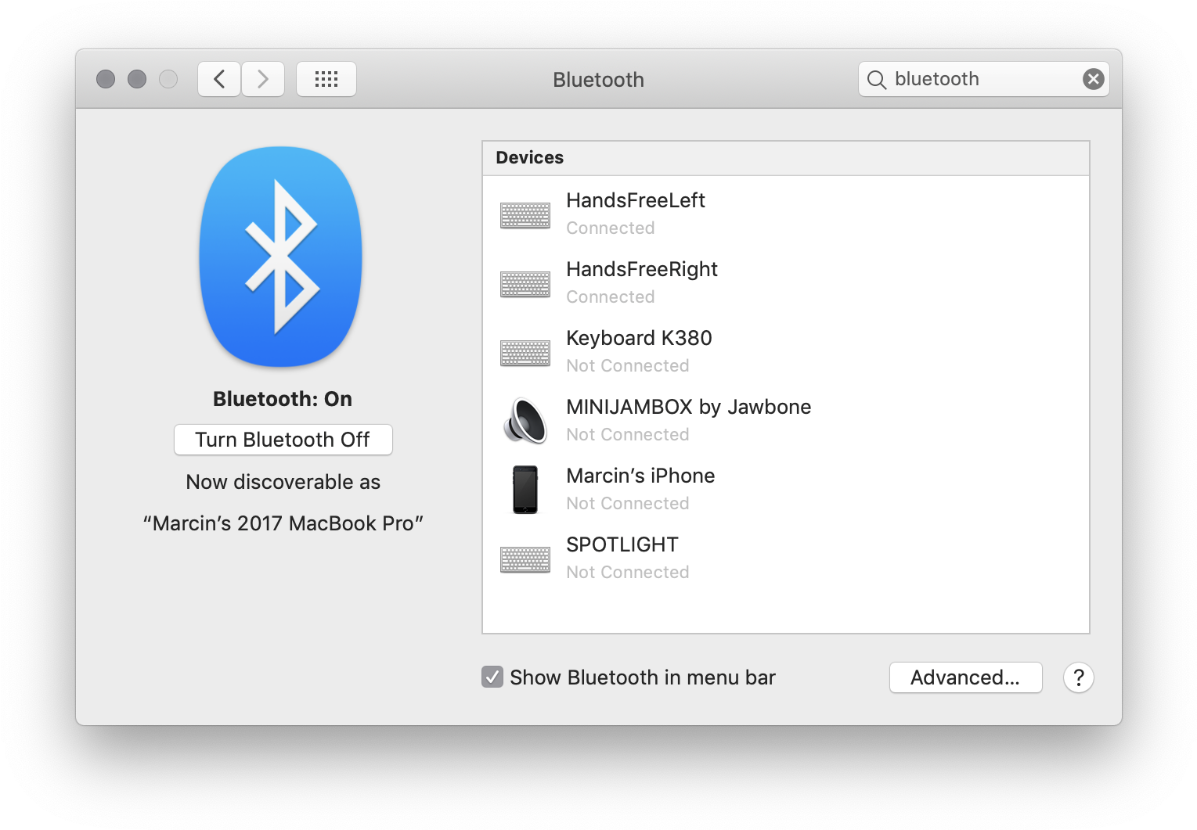Click the MINIJAMBOX speaker icon
Image resolution: width=1197 pixels, height=830 pixels.
tap(525, 421)
